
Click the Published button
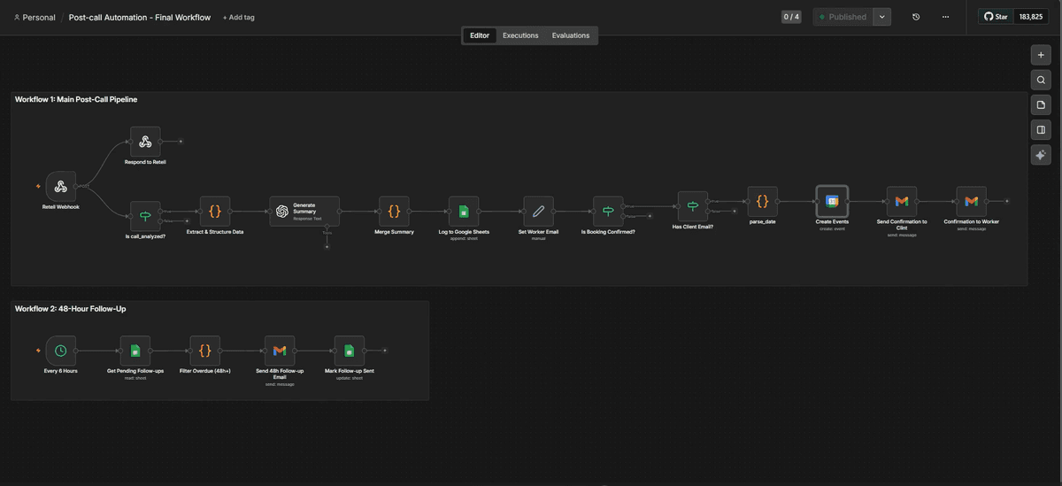[x=843, y=17]
